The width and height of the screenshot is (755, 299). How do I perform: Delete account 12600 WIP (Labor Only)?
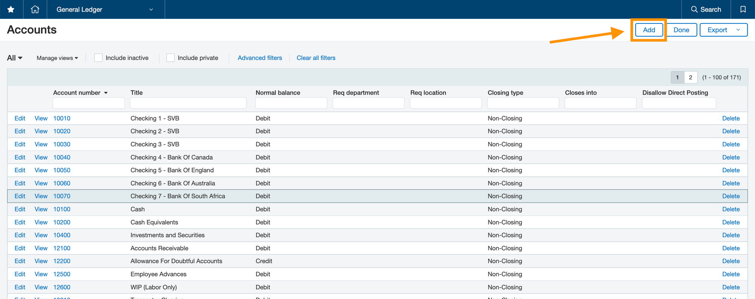[x=731, y=287]
